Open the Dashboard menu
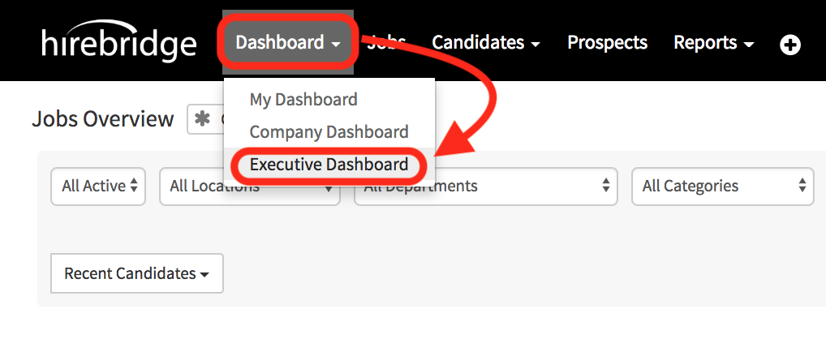Screen dimensions: 826x339 [288, 42]
